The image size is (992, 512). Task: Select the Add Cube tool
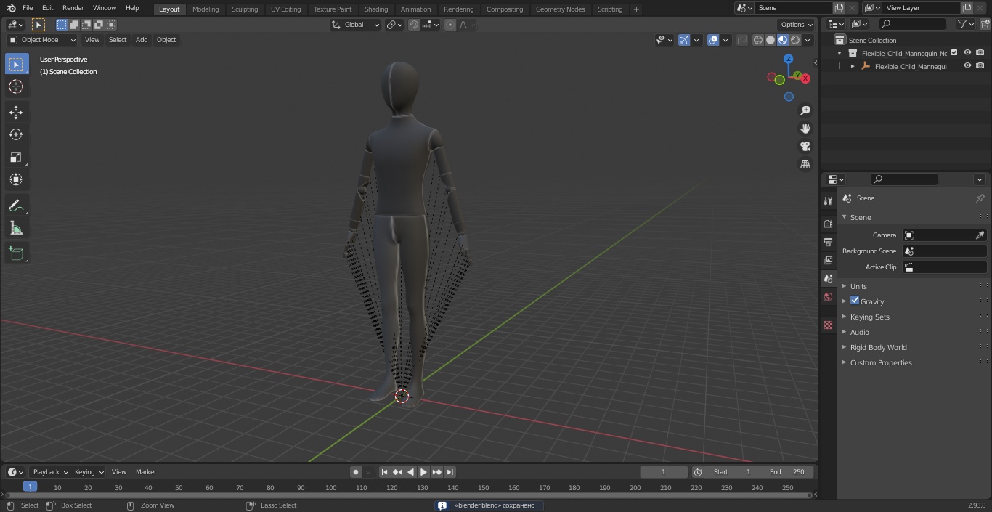click(16, 254)
